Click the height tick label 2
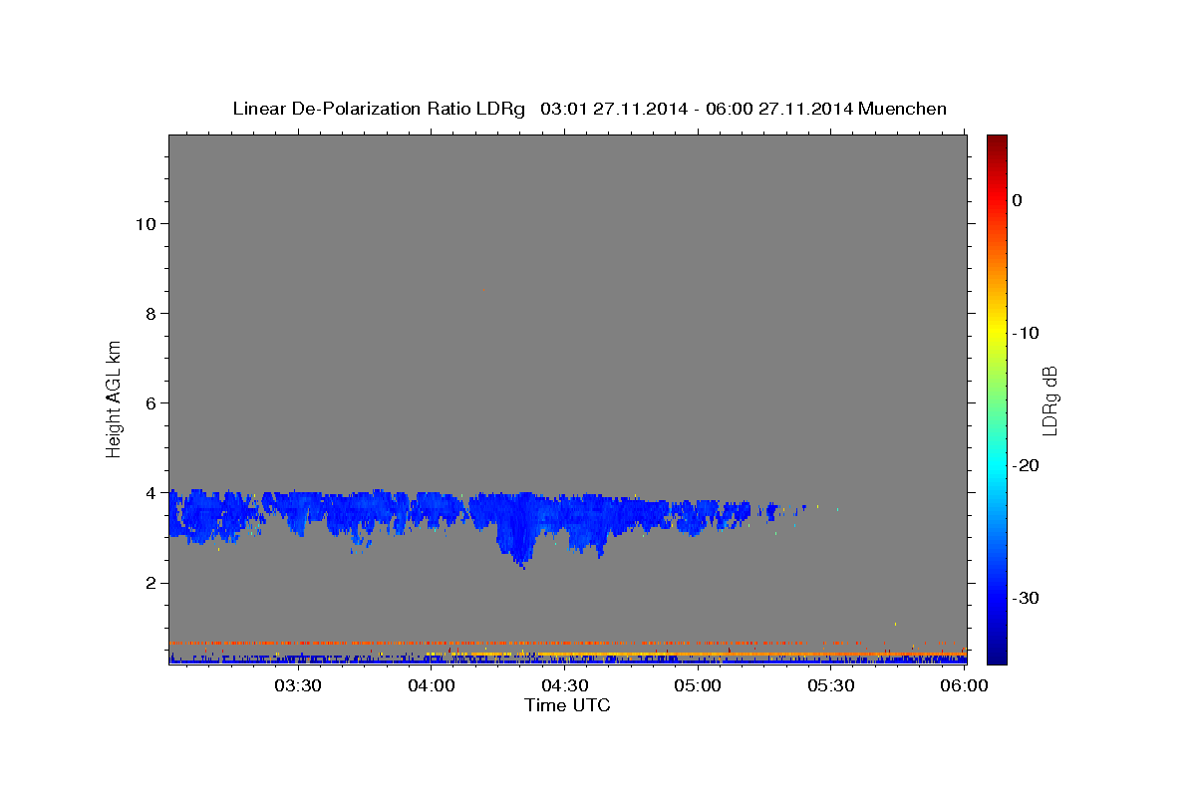The image size is (1196, 797). point(149,583)
